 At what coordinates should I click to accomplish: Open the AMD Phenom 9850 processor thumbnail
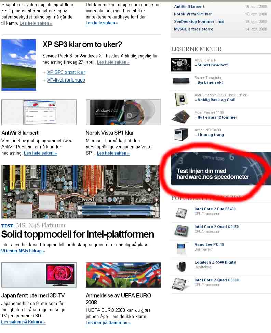(181, 99)
